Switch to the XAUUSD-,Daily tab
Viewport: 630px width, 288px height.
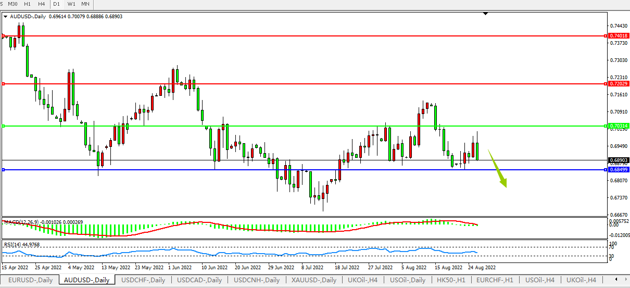(313, 280)
